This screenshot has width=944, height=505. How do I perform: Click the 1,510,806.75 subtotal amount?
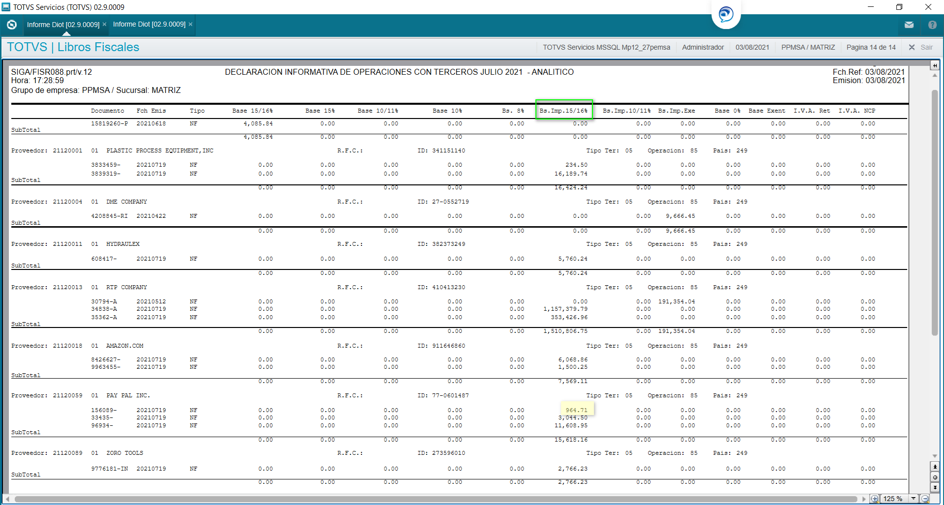click(x=565, y=331)
